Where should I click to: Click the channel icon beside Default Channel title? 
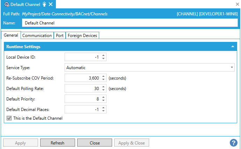pos(6,4)
